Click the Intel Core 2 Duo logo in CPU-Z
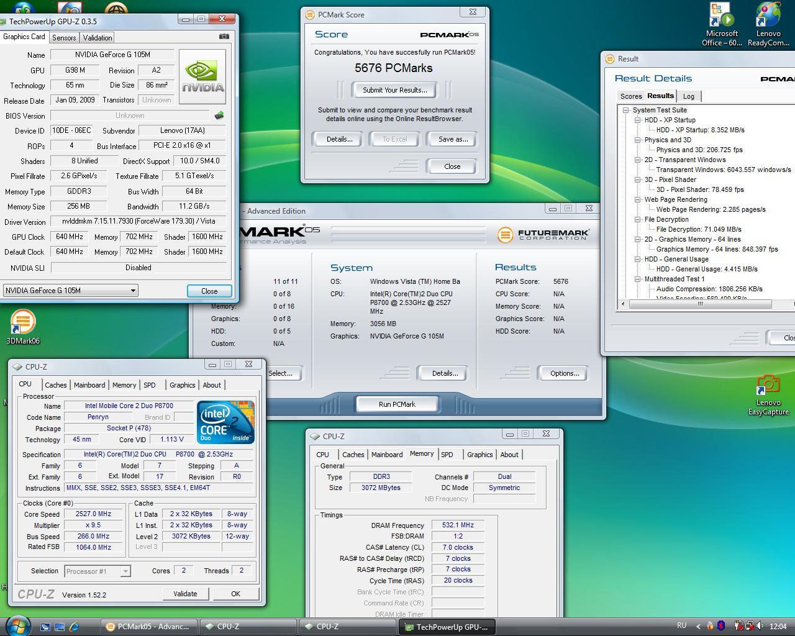 tap(225, 422)
